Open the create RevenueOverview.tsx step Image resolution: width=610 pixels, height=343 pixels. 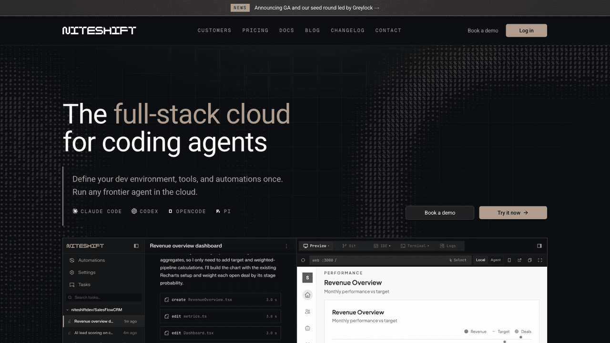(x=220, y=300)
